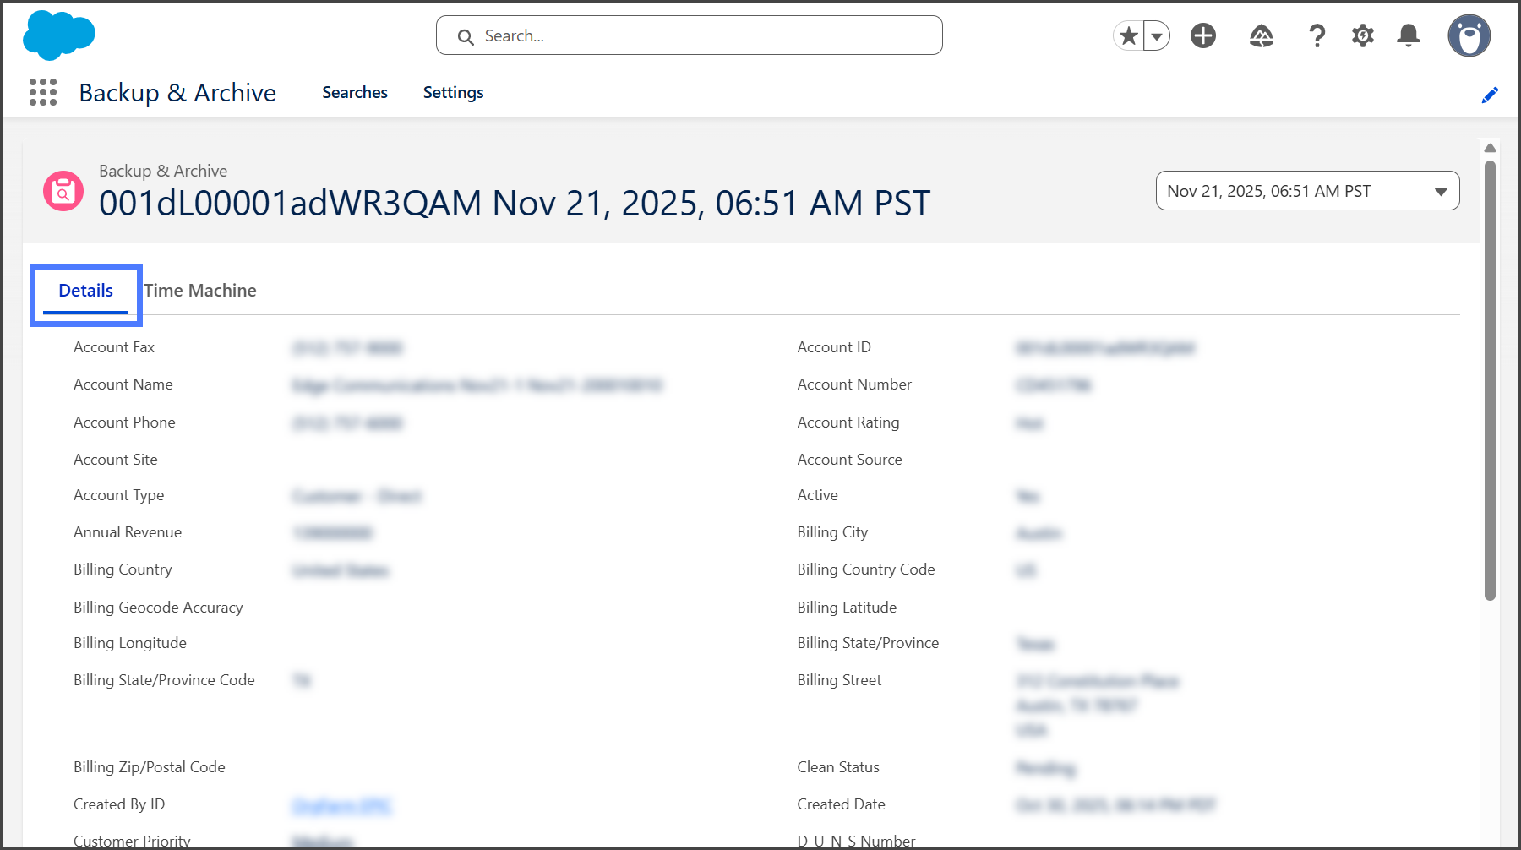Switch to the Time Machine tab
This screenshot has width=1521, height=850.
(200, 291)
